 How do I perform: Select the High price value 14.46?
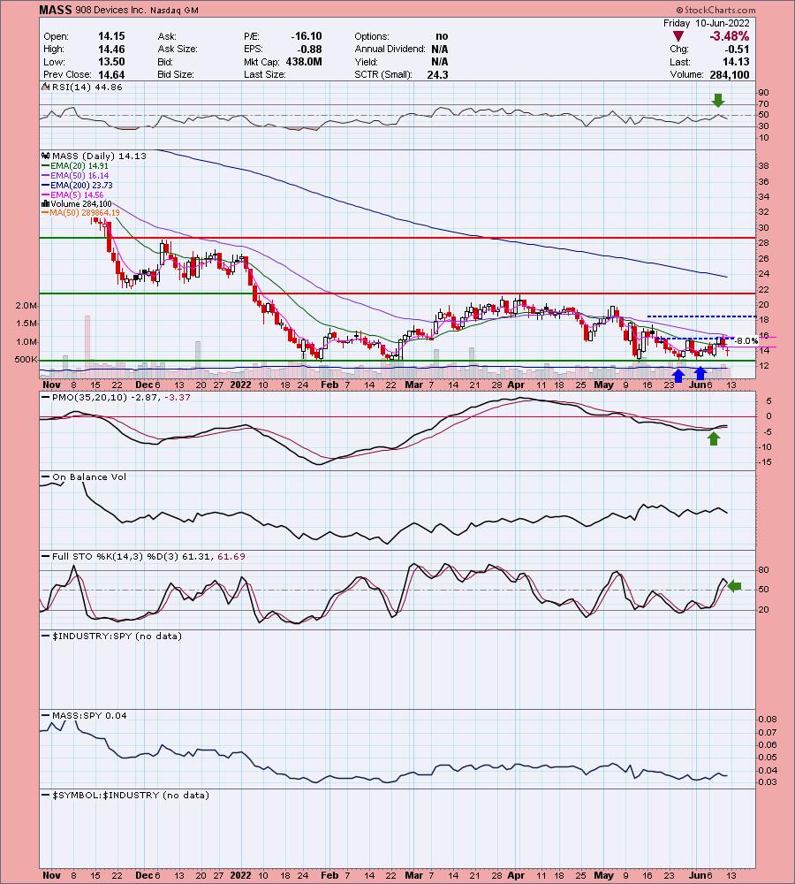111,49
